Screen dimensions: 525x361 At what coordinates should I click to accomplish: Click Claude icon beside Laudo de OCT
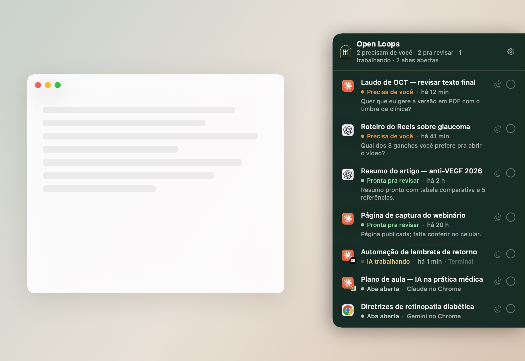(348, 86)
